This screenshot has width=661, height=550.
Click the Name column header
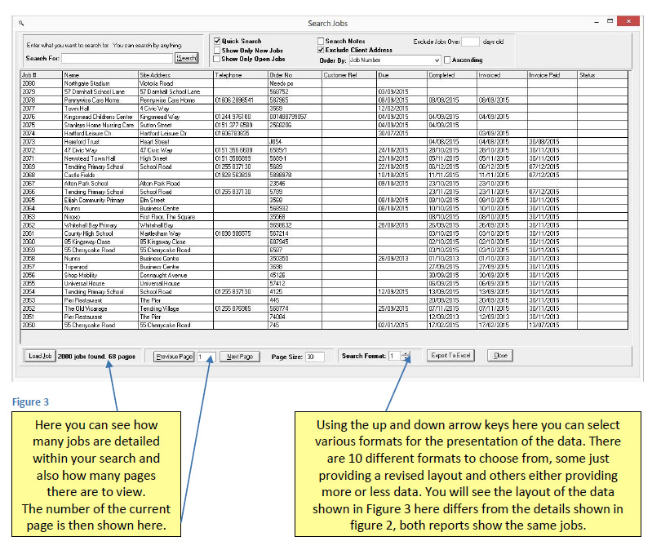(100, 75)
